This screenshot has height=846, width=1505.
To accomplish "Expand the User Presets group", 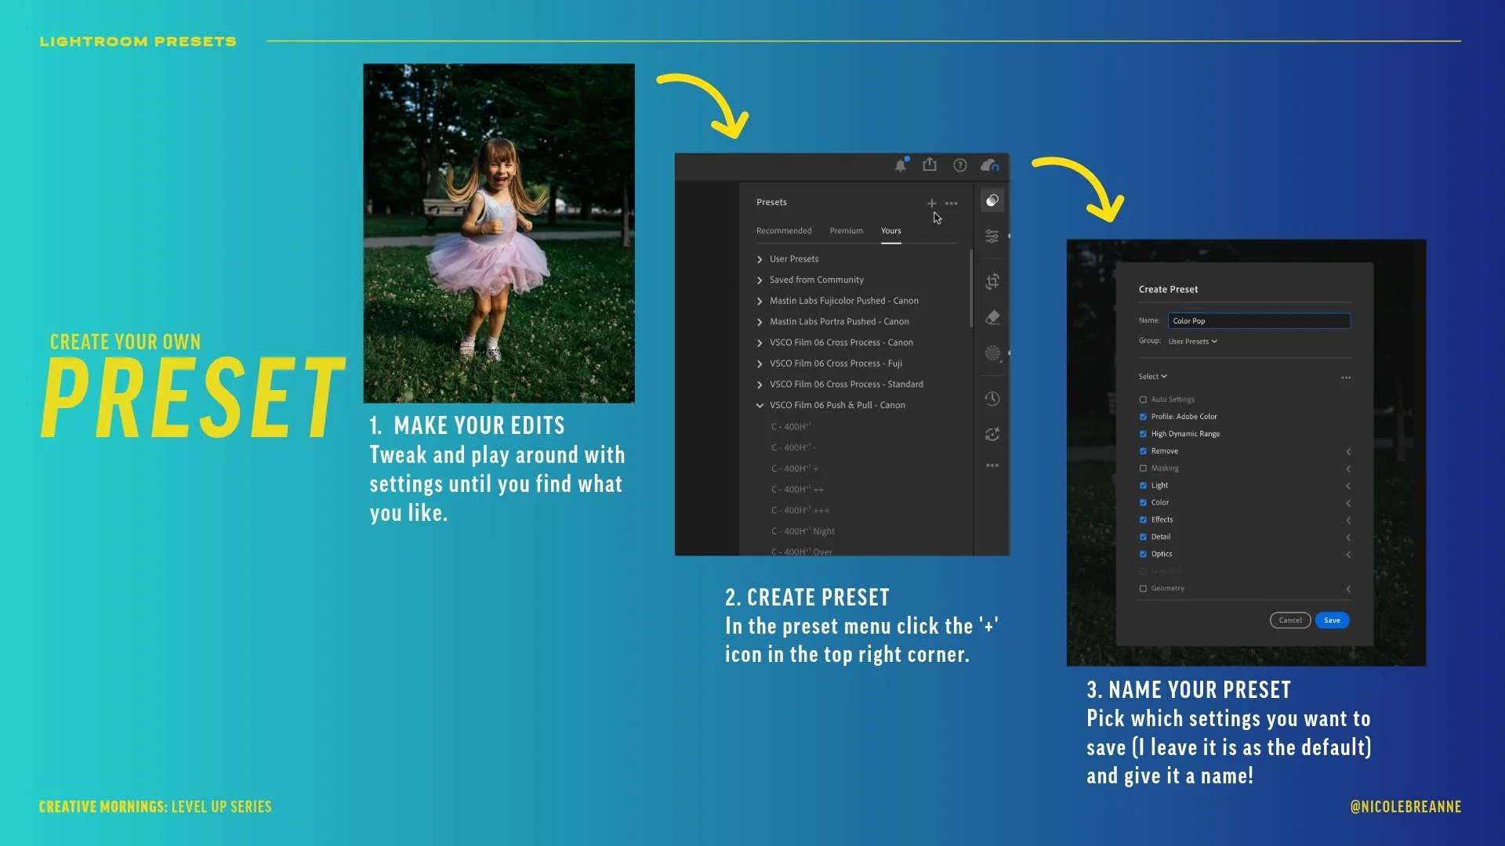I will 760,259.
